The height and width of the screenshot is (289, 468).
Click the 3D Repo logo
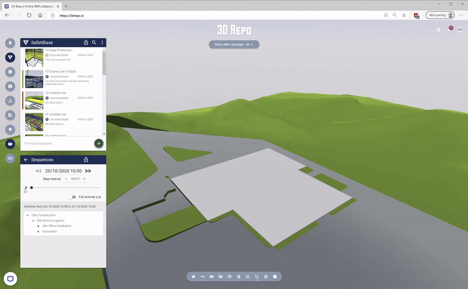(x=234, y=30)
